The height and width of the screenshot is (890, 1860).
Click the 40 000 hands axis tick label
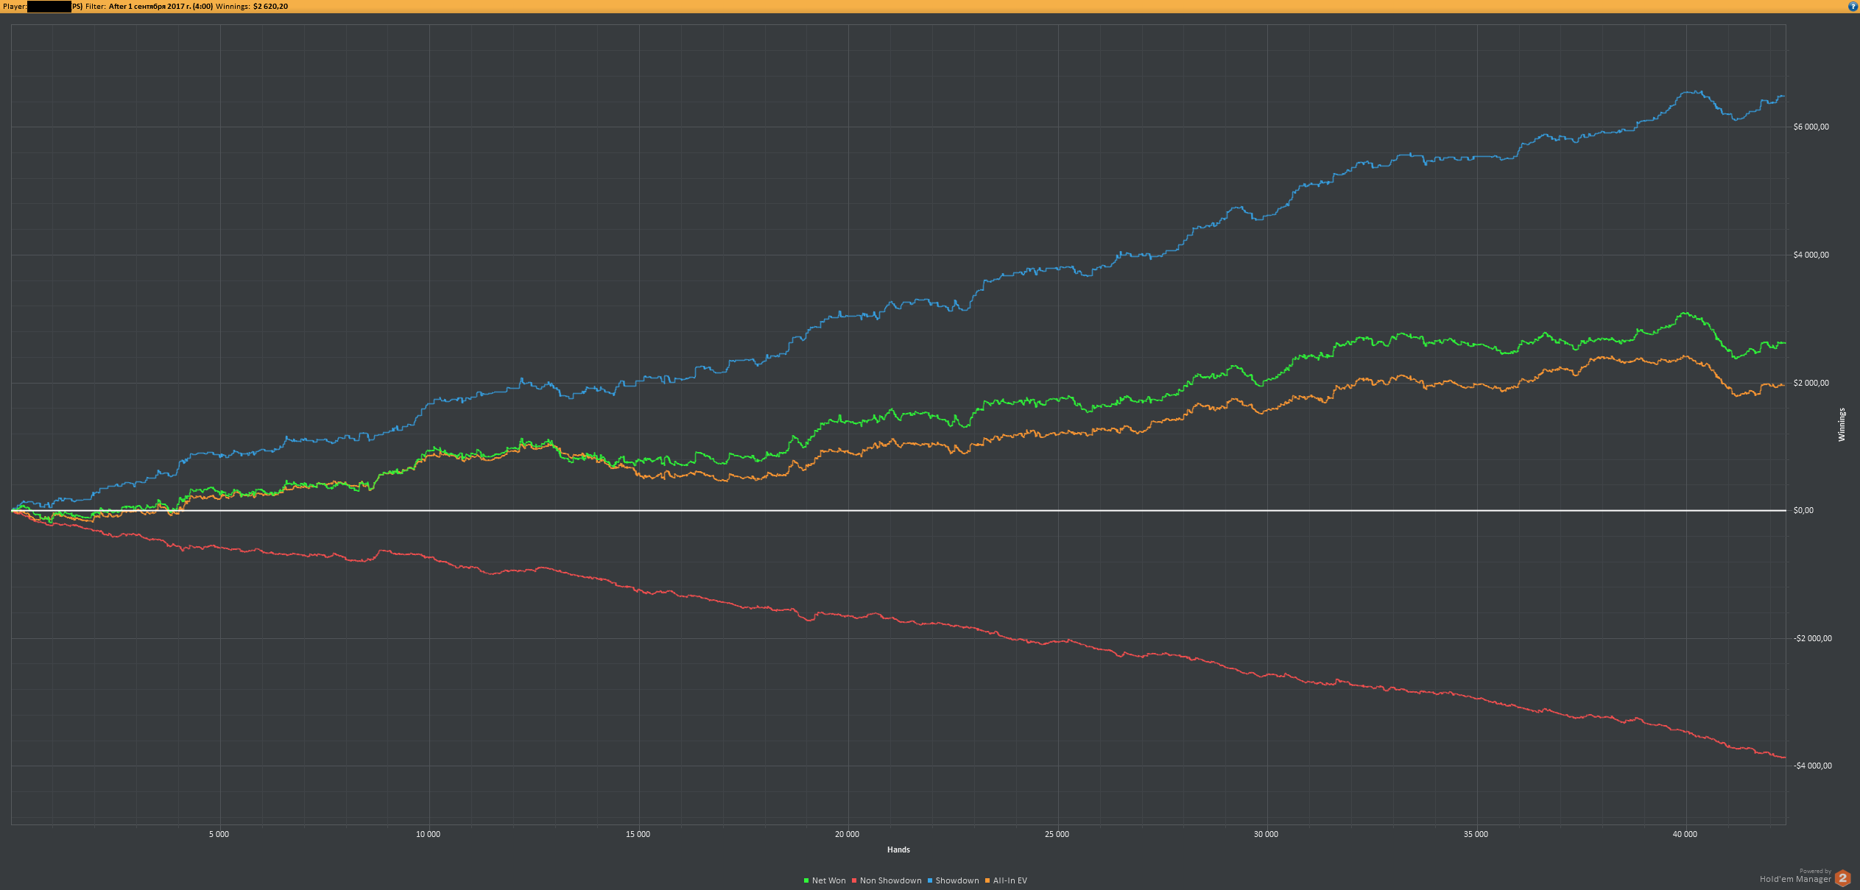pos(1685,834)
